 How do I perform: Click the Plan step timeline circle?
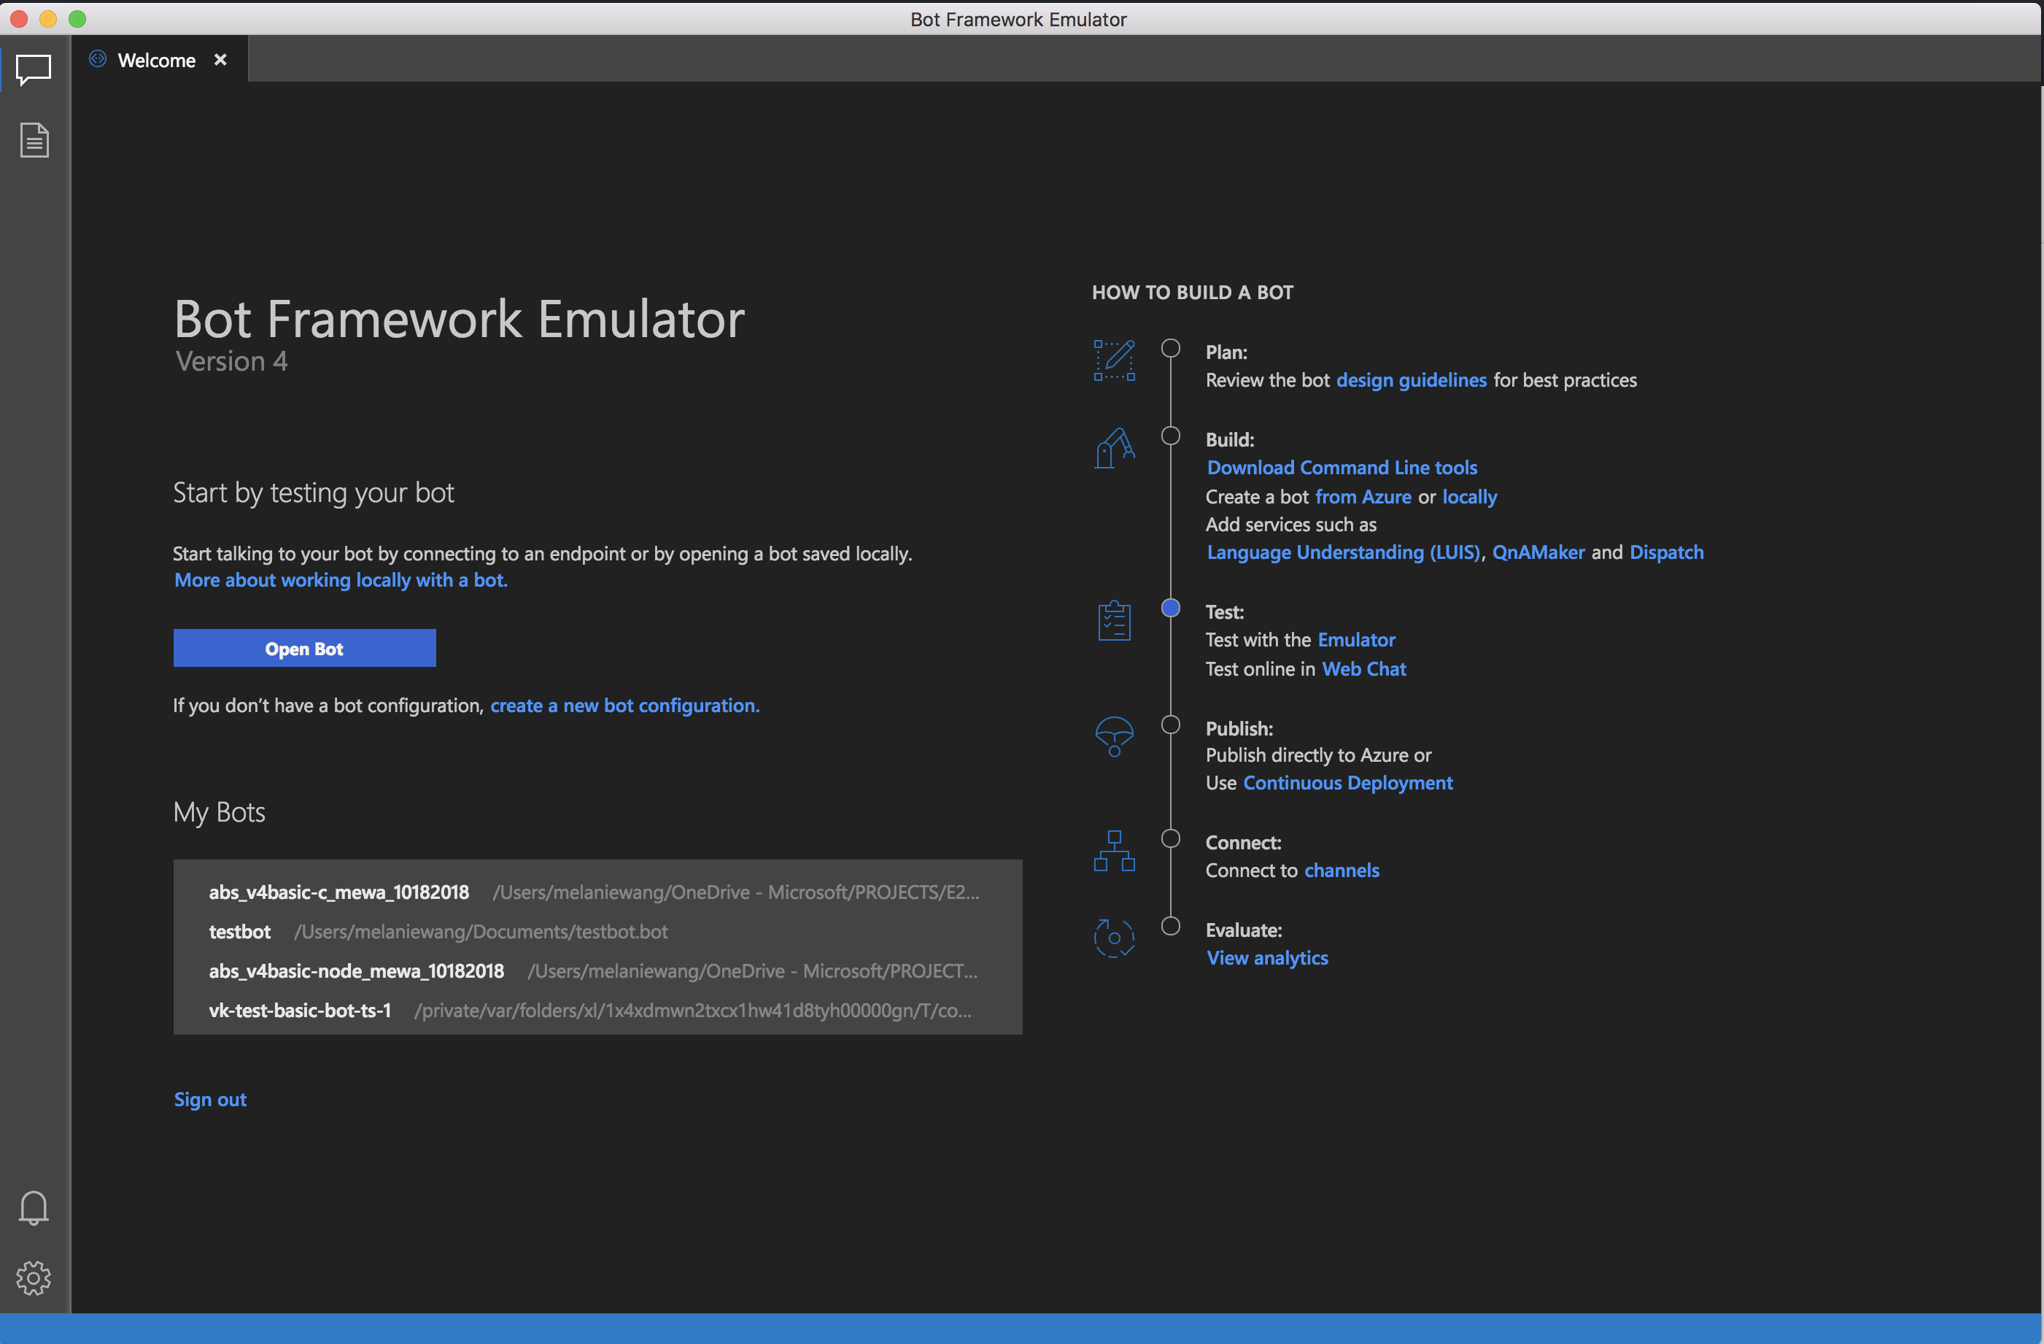click(1169, 349)
